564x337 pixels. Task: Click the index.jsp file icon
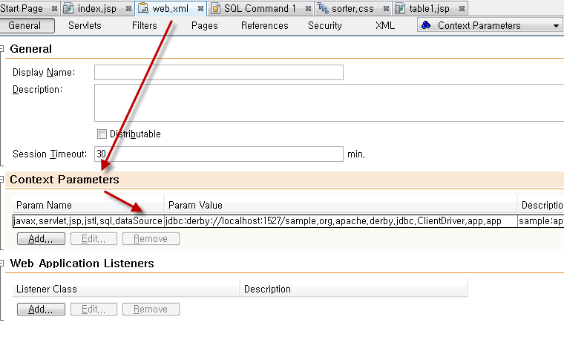(68, 8)
